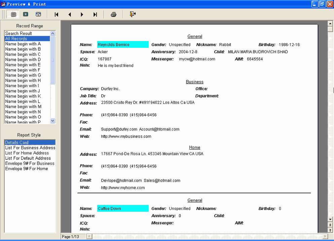This screenshot has width=334, height=241.
Task: Jump to the last page
Action: pos(95,14)
